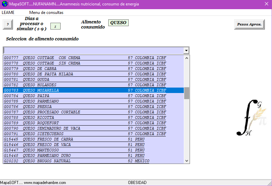Click the food selection combo box field
Image resolution: width=272 pixels, height=186 pixels.
point(93,51)
